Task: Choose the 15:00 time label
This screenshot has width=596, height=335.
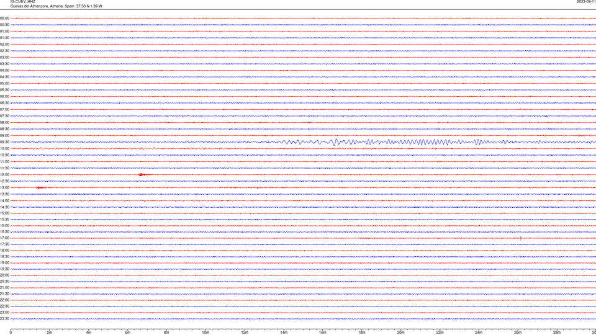Action: pos(4,213)
